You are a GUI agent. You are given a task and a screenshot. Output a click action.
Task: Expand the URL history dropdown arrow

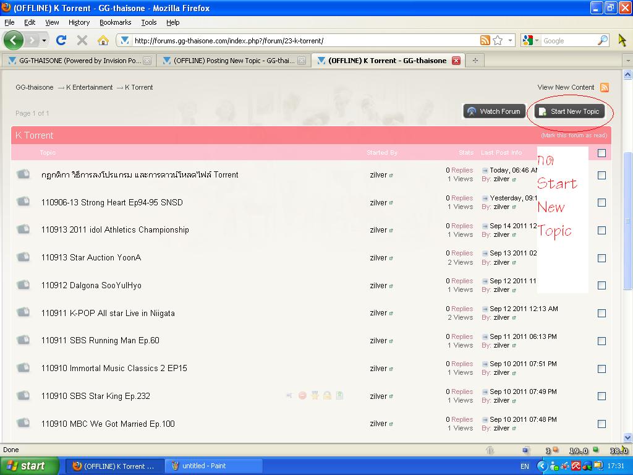point(510,40)
